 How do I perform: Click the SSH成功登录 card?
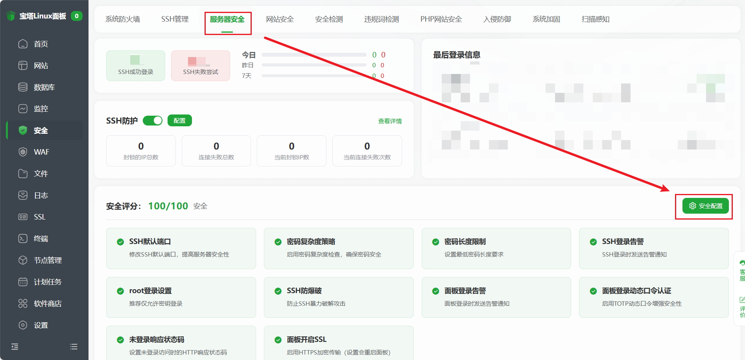point(136,66)
